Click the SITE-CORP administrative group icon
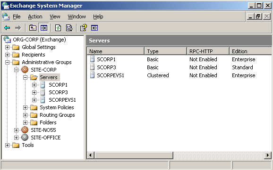This screenshot has height=170, width=273. (25, 70)
